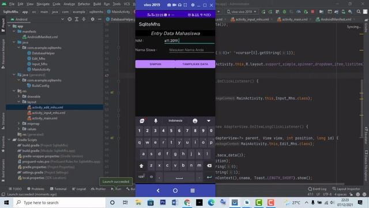Collapse Gradle Scripts node
Screen dimensions: 369x208
pyautogui.click(x=9, y=140)
